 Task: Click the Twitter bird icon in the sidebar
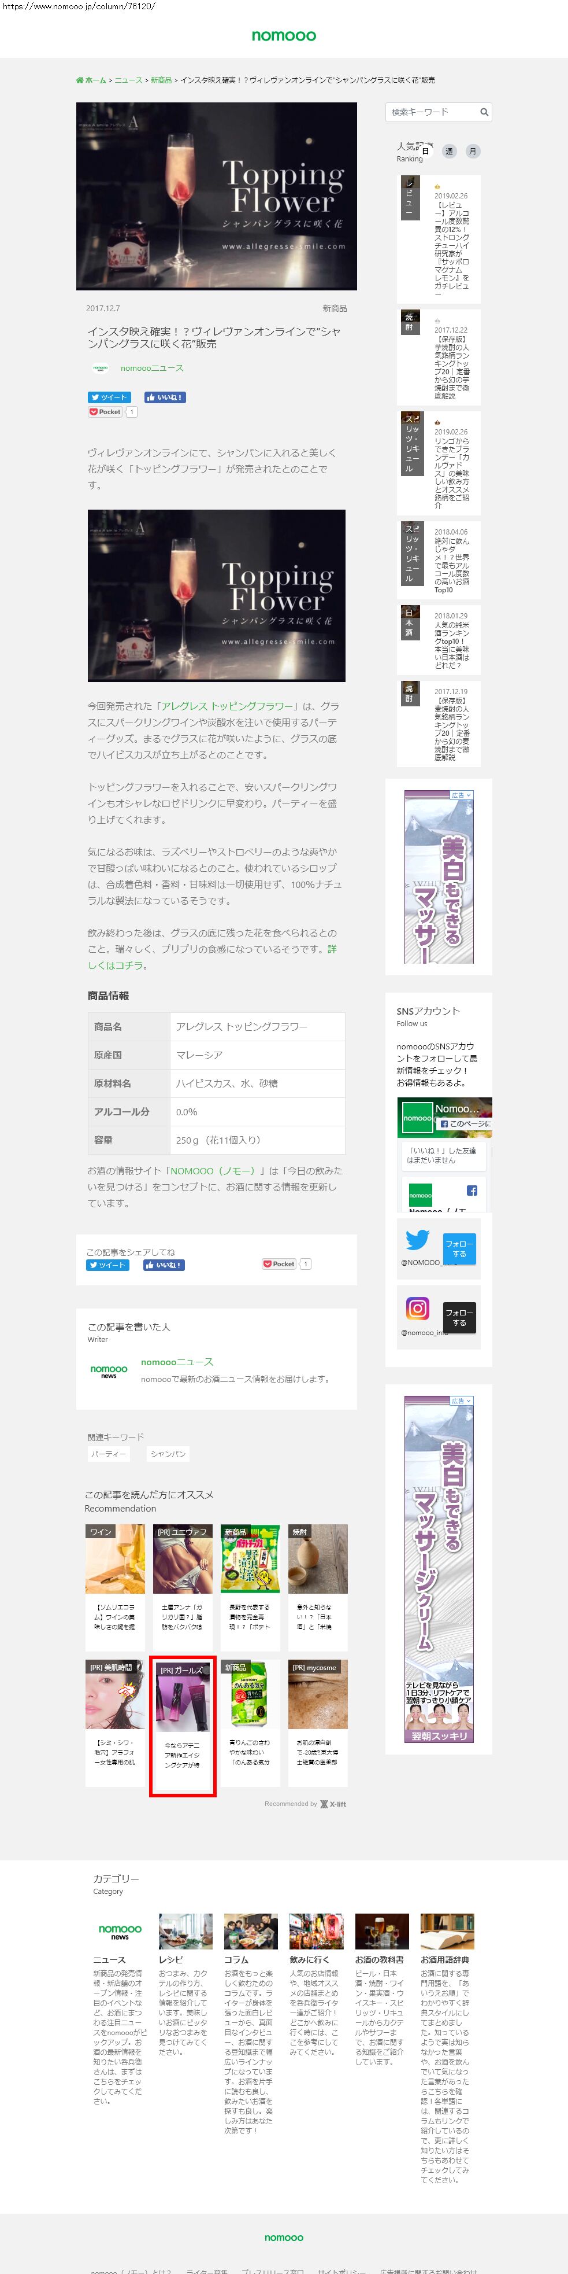pyautogui.click(x=417, y=1240)
